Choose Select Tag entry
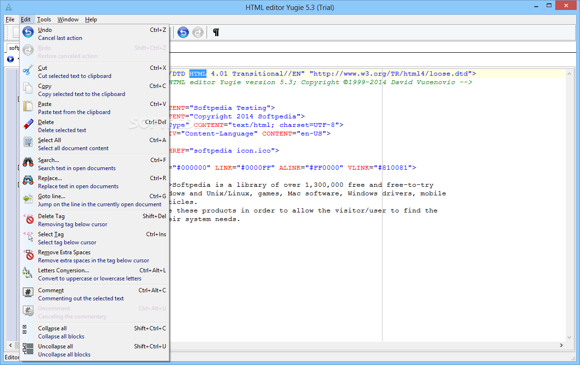 pos(95,238)
